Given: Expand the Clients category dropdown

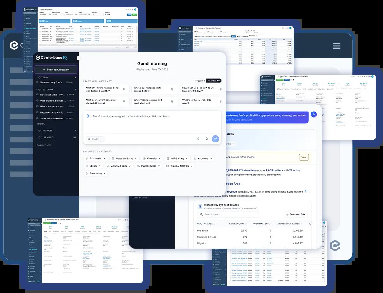Looking at the screenshot, I should (93, 166).
